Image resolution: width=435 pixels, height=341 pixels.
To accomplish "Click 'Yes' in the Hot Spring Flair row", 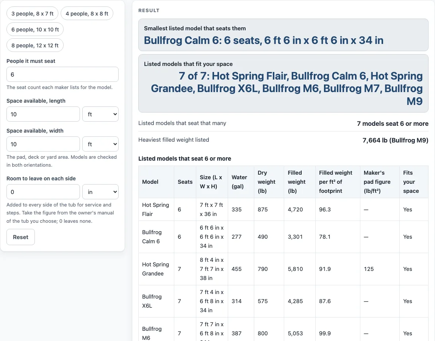I will [408, 210].
